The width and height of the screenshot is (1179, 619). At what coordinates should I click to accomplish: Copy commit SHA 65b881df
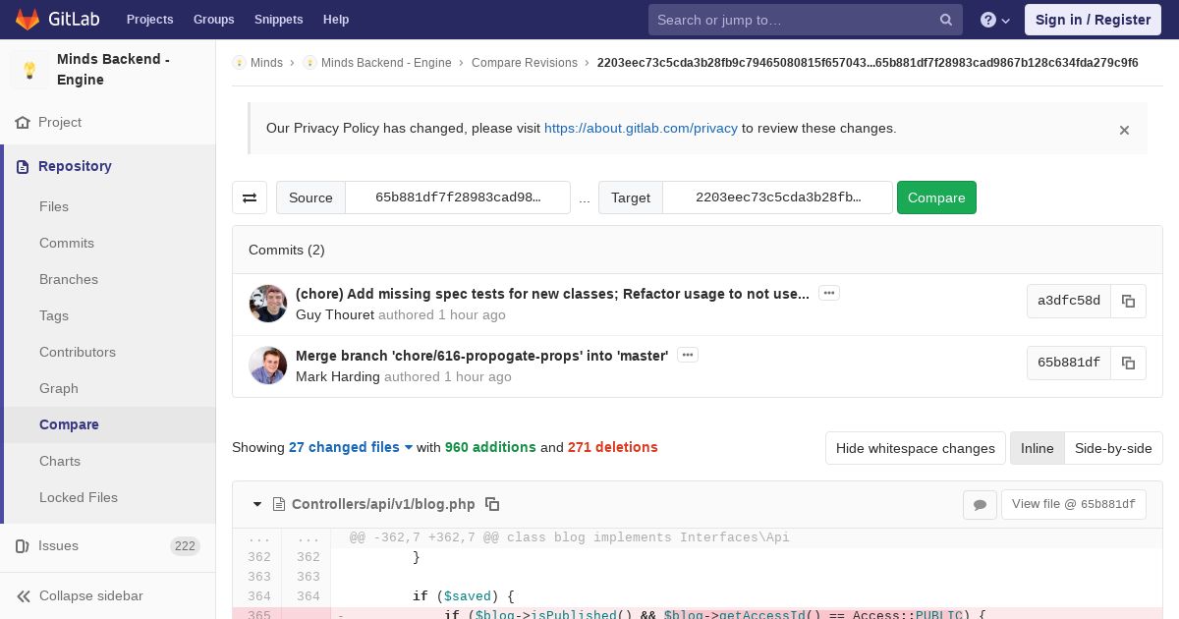[1128, 363]
